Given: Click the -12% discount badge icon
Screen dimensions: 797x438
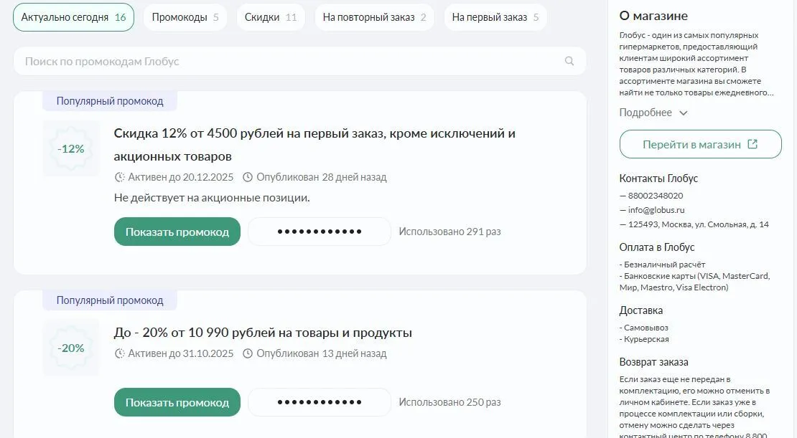Looking at the screenshot, I should pos(71,149).
